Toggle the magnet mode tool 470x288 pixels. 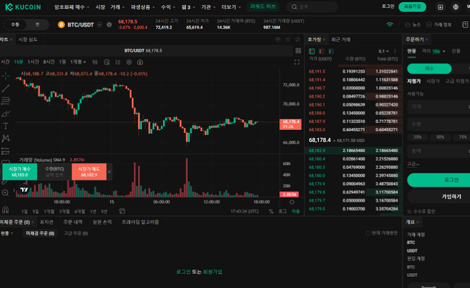[6, 209]
